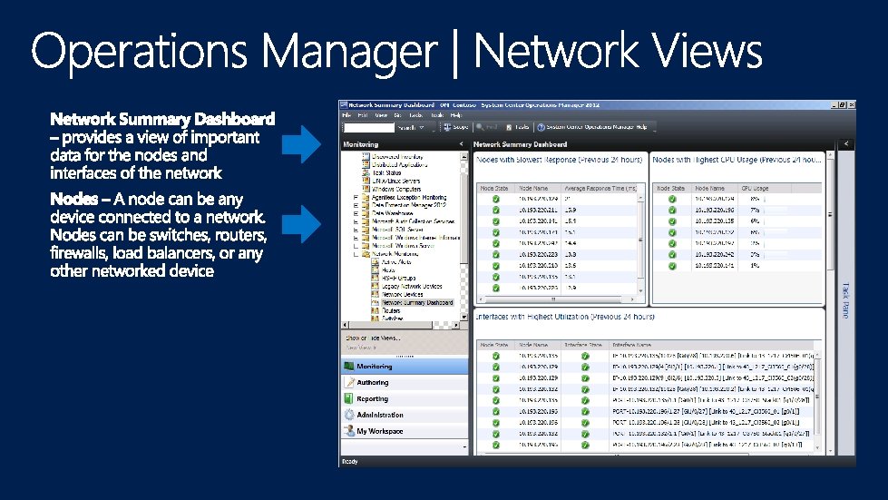The image size is (888, 500).
Task: Click Show or Hide Views link
Action: [x=373, y=338]
